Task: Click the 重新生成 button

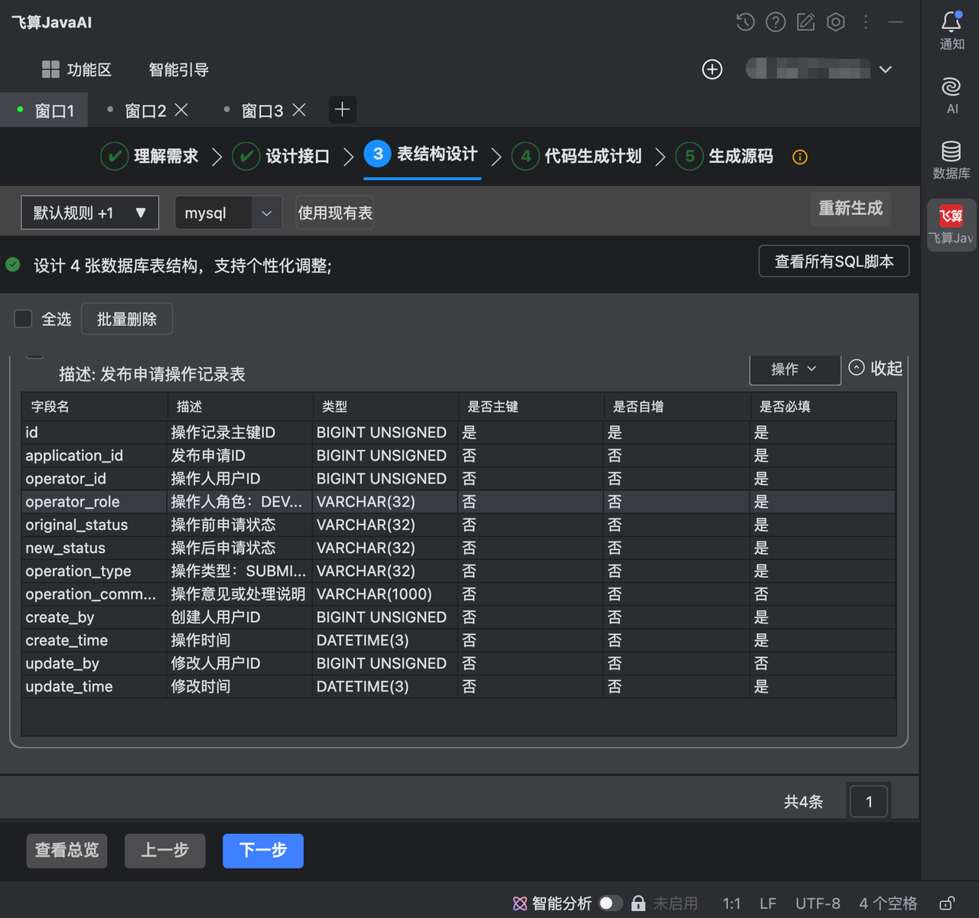Action: pos(851,208)
